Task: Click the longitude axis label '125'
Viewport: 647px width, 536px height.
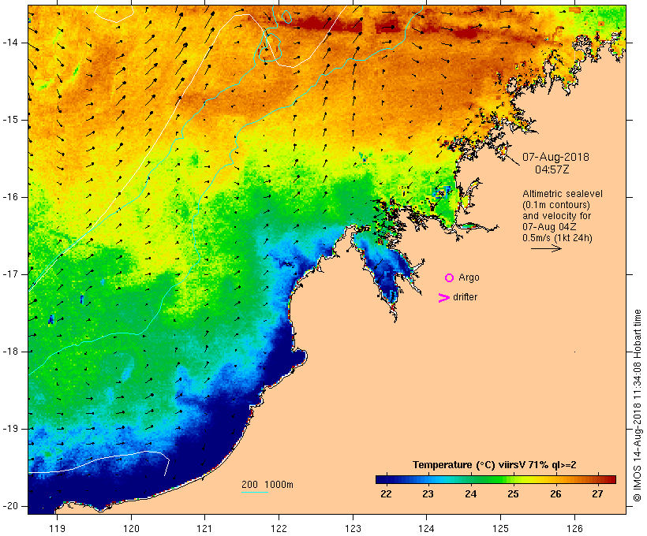Action: pos(500,528)
